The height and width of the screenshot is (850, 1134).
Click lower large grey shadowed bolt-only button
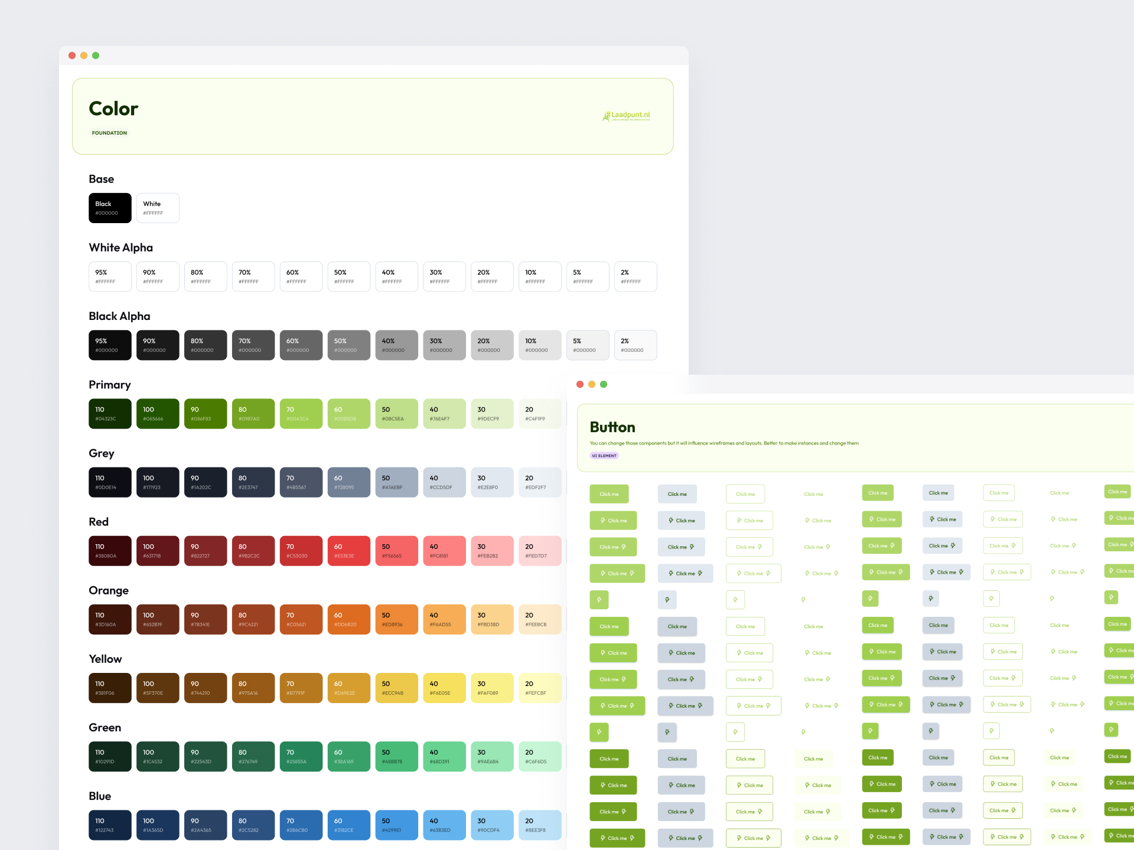tap(667, 732)
